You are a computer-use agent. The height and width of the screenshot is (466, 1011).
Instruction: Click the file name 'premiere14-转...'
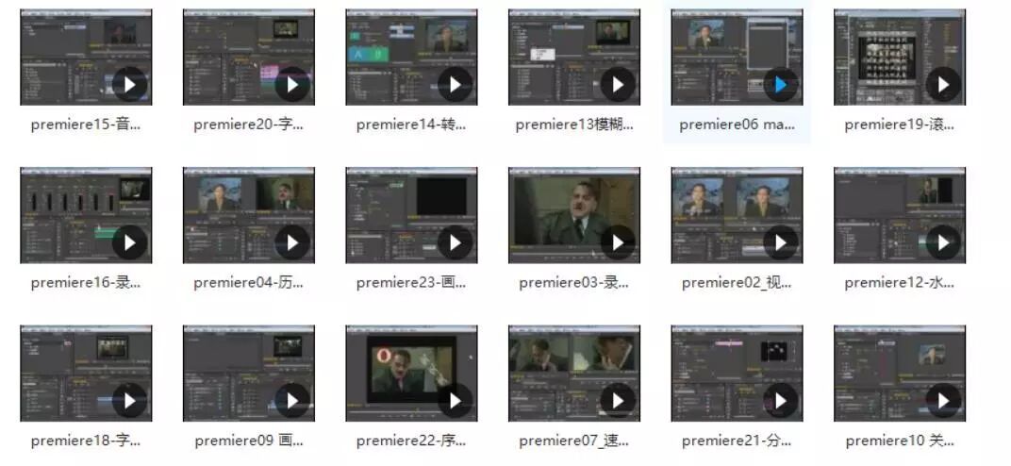pyautogui.click(x=411, y=125)
